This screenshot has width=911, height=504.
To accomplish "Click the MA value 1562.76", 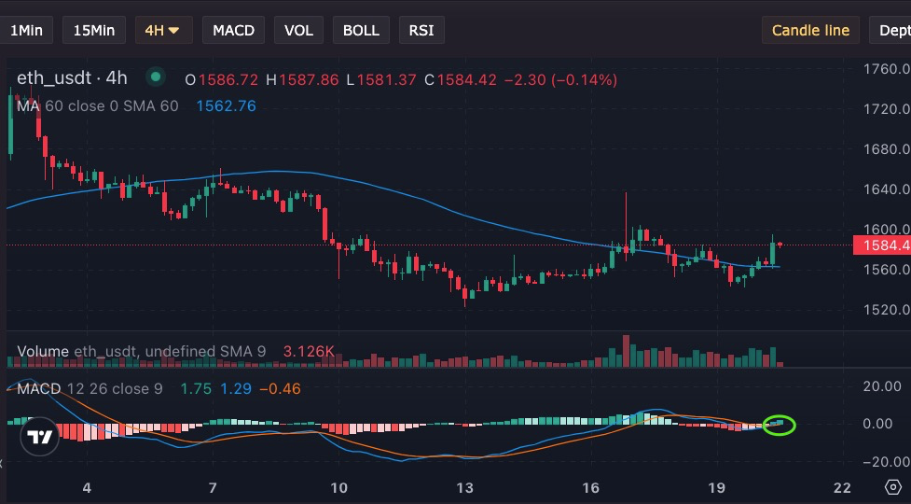I will pyautogui.click(x=226, y=105).
